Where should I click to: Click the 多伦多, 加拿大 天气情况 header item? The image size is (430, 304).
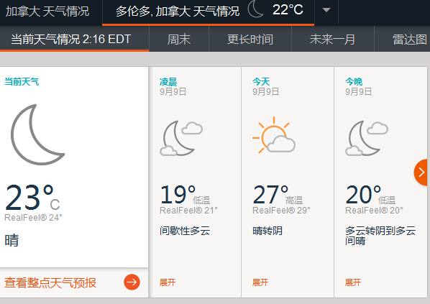pyautogui.click(x=178, y=11)
